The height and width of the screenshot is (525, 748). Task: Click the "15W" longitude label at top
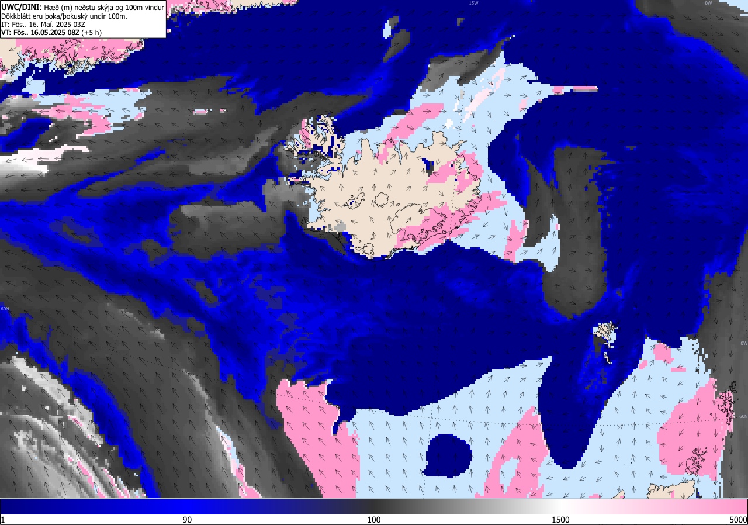473,3
